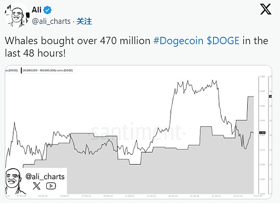Click the YouTube play icon in watermark
The image size is (280, 203).
[x=51, y=186]
